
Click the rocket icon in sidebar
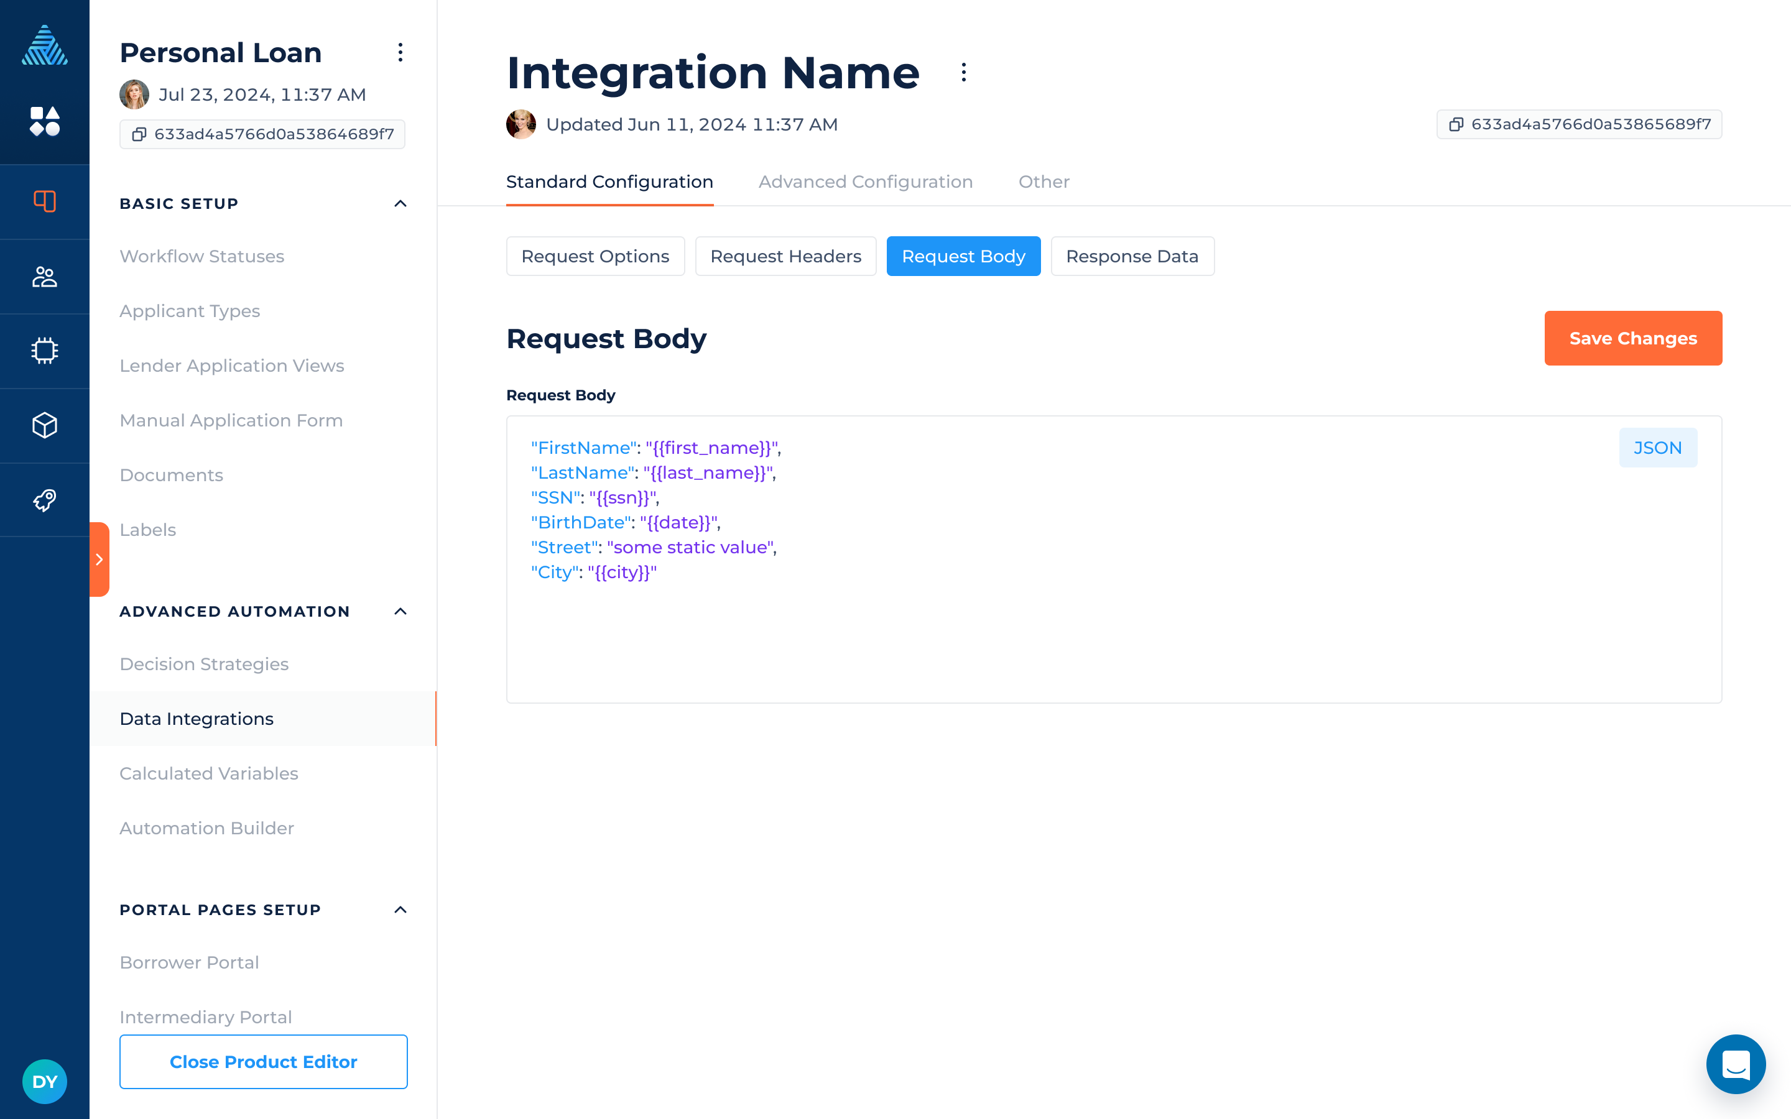[x=44, y=500]
